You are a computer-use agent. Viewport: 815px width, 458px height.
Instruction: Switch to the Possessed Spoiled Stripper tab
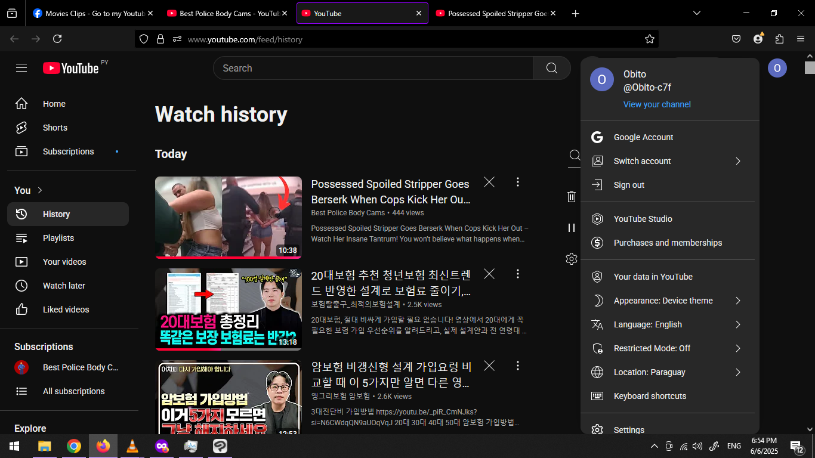[496, 13]
